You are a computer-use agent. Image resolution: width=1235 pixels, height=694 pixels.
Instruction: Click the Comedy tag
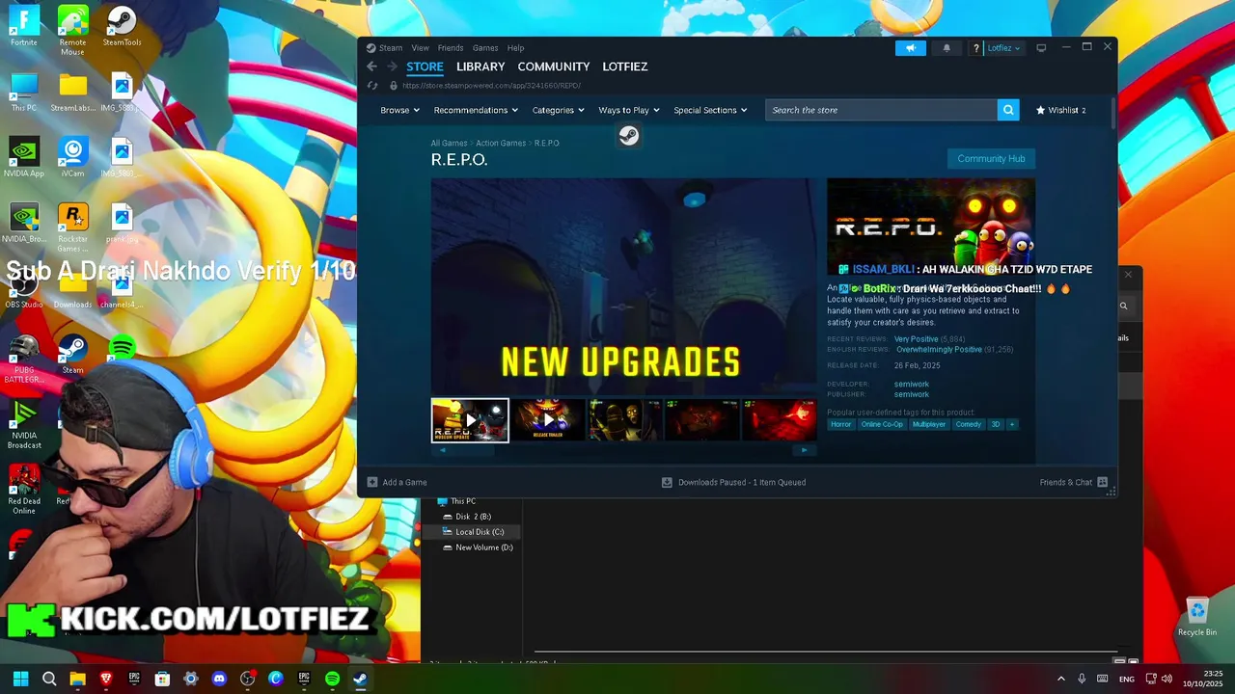pyautogui.click(x=968, y=424)
